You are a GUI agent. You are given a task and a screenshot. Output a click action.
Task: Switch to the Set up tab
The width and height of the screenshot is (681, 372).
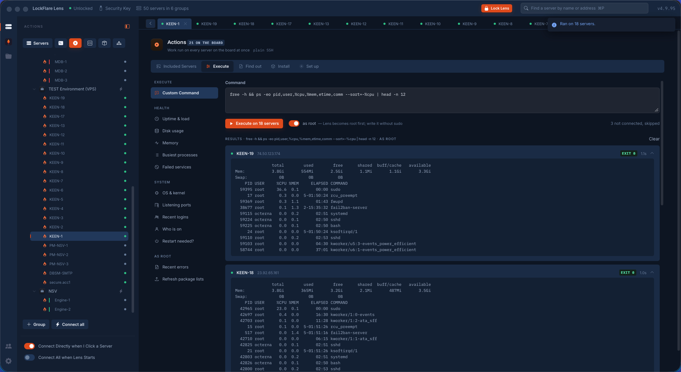pos(309,66)
